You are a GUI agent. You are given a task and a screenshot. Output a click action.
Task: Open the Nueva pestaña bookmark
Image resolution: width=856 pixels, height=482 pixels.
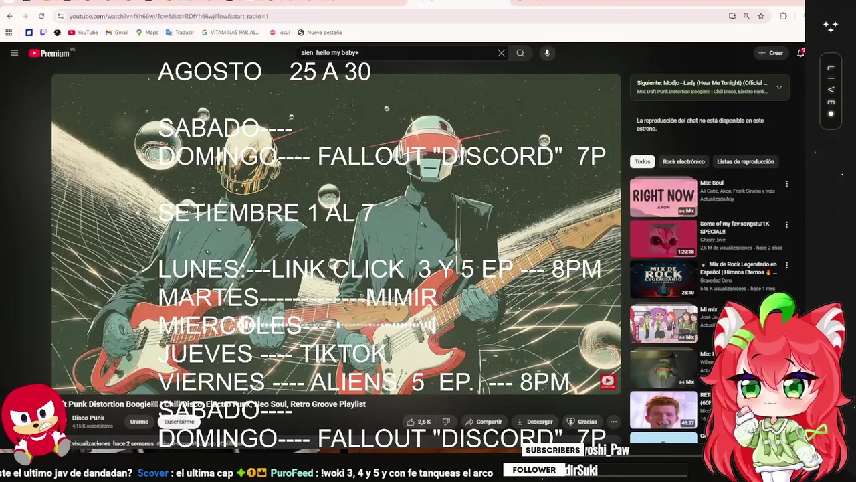point(320,32)
